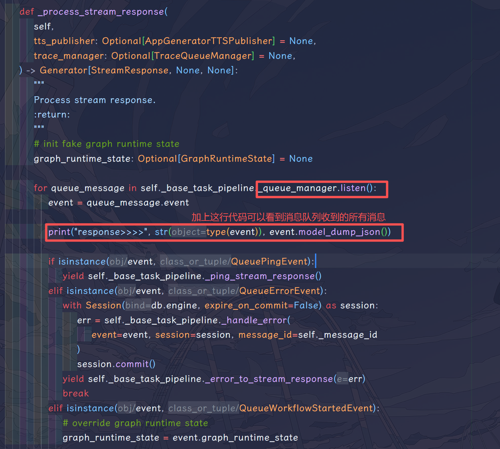Place cursor in 'Process stream response.' docstring
The height and width of the screenshot is (449, 500).
coord(94,100)
